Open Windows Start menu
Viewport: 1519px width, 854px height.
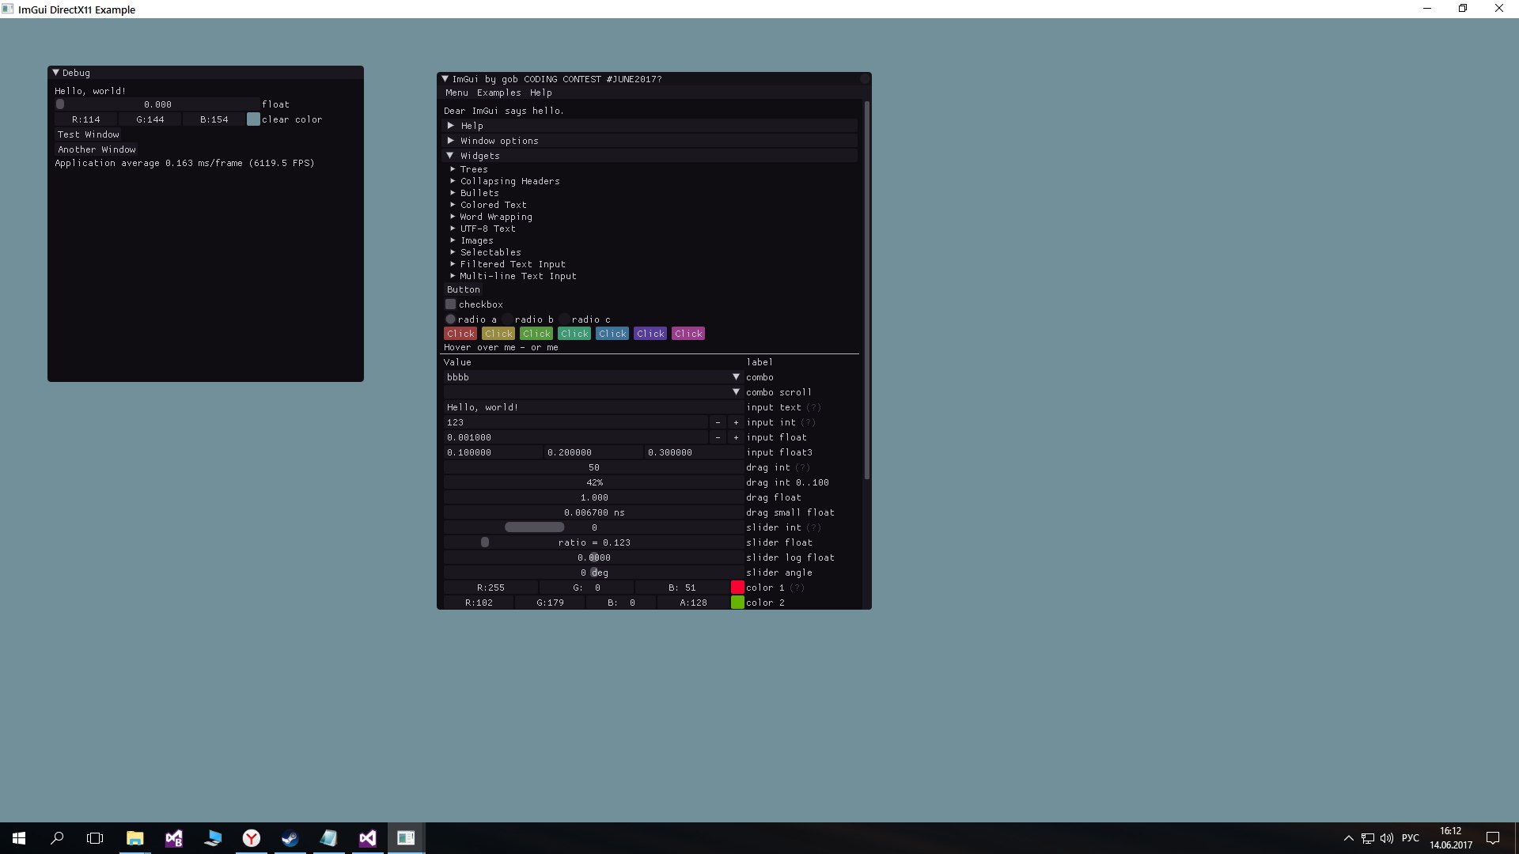19,838
